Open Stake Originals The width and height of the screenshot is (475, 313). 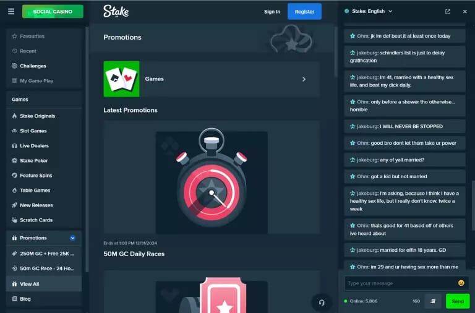44,116
